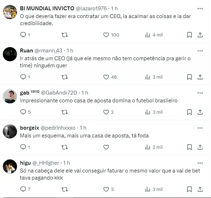Screen dimensions: 211x198
Task: Open the @GabAndr72D profile handle
Action: [59, 93]
